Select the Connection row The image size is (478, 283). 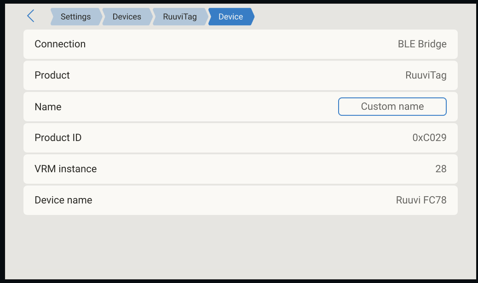pos(241,44)
